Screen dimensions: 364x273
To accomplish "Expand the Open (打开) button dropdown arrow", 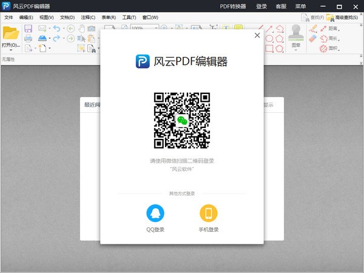I will coord(11,50).
